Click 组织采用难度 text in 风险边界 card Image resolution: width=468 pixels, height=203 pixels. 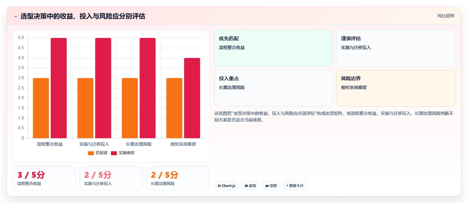[354, 87]
